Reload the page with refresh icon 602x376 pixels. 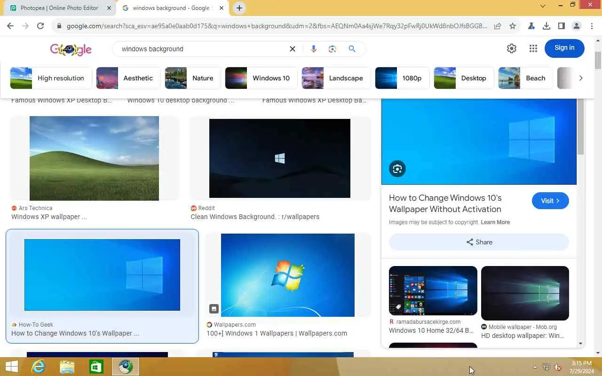(40, 26)
